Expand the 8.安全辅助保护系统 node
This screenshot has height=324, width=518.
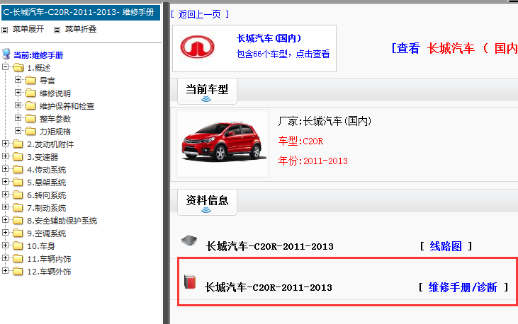pos(5,220)
